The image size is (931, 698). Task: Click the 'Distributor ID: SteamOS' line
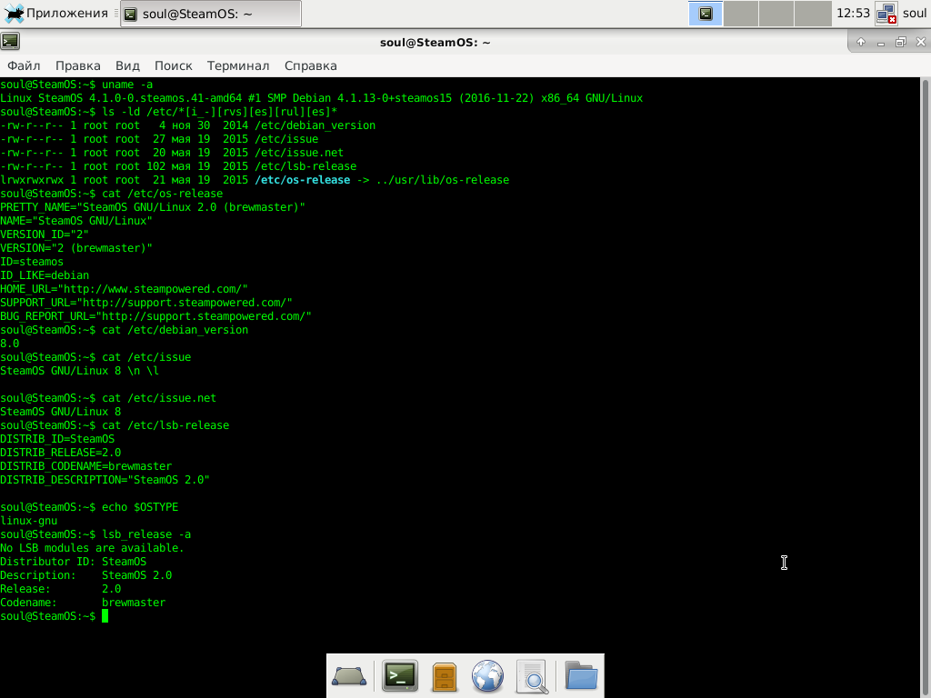[x=73, y=562]
